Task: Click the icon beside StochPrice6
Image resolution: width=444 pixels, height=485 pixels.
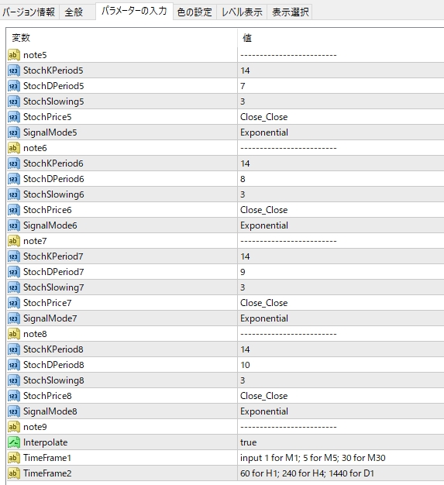Action: point(14,210)
